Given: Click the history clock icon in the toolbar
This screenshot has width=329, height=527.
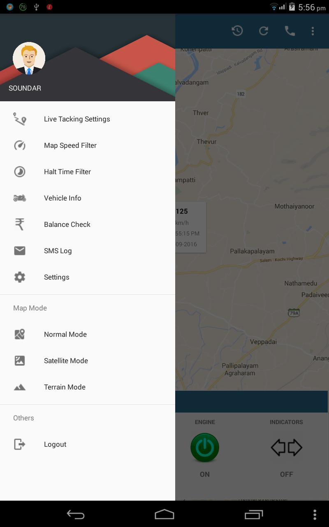Looking at the screenshot, I should click(x=237, y=31).
